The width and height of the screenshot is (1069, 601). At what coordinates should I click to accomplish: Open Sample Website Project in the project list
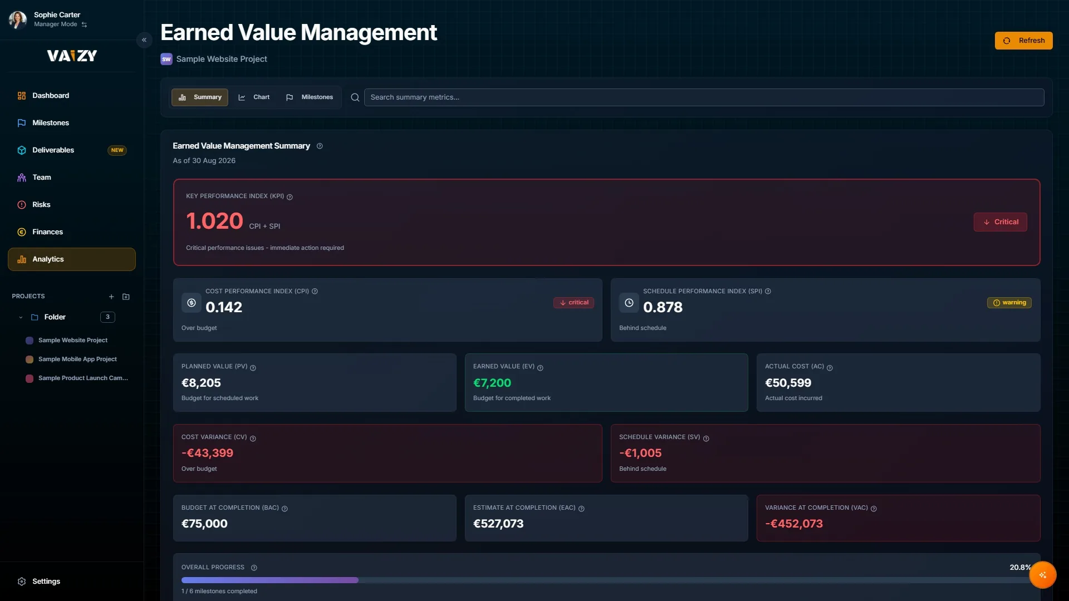pos(73,340)
